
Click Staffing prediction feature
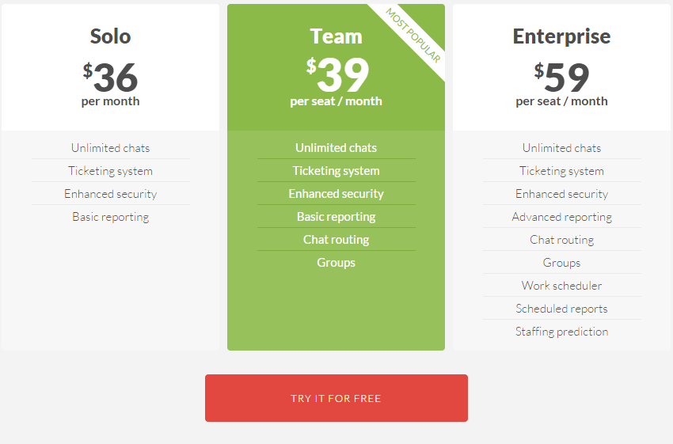point(561,331)
